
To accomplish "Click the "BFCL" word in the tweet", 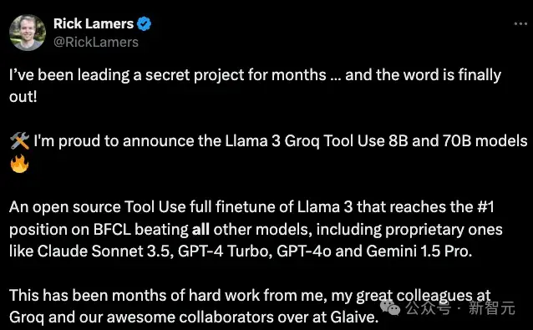I will [x=112, y=230].
